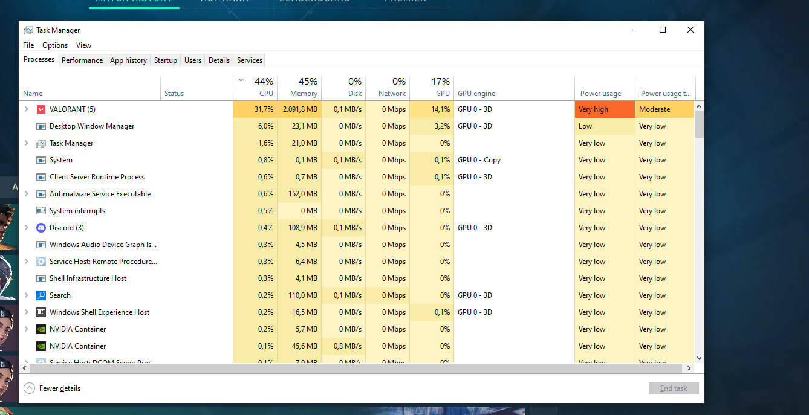Image resolution: width=809 pixels, height=415 pixels.
Task: Click the Client Server Runtime Process icon
Action: (x=41, y=177)
